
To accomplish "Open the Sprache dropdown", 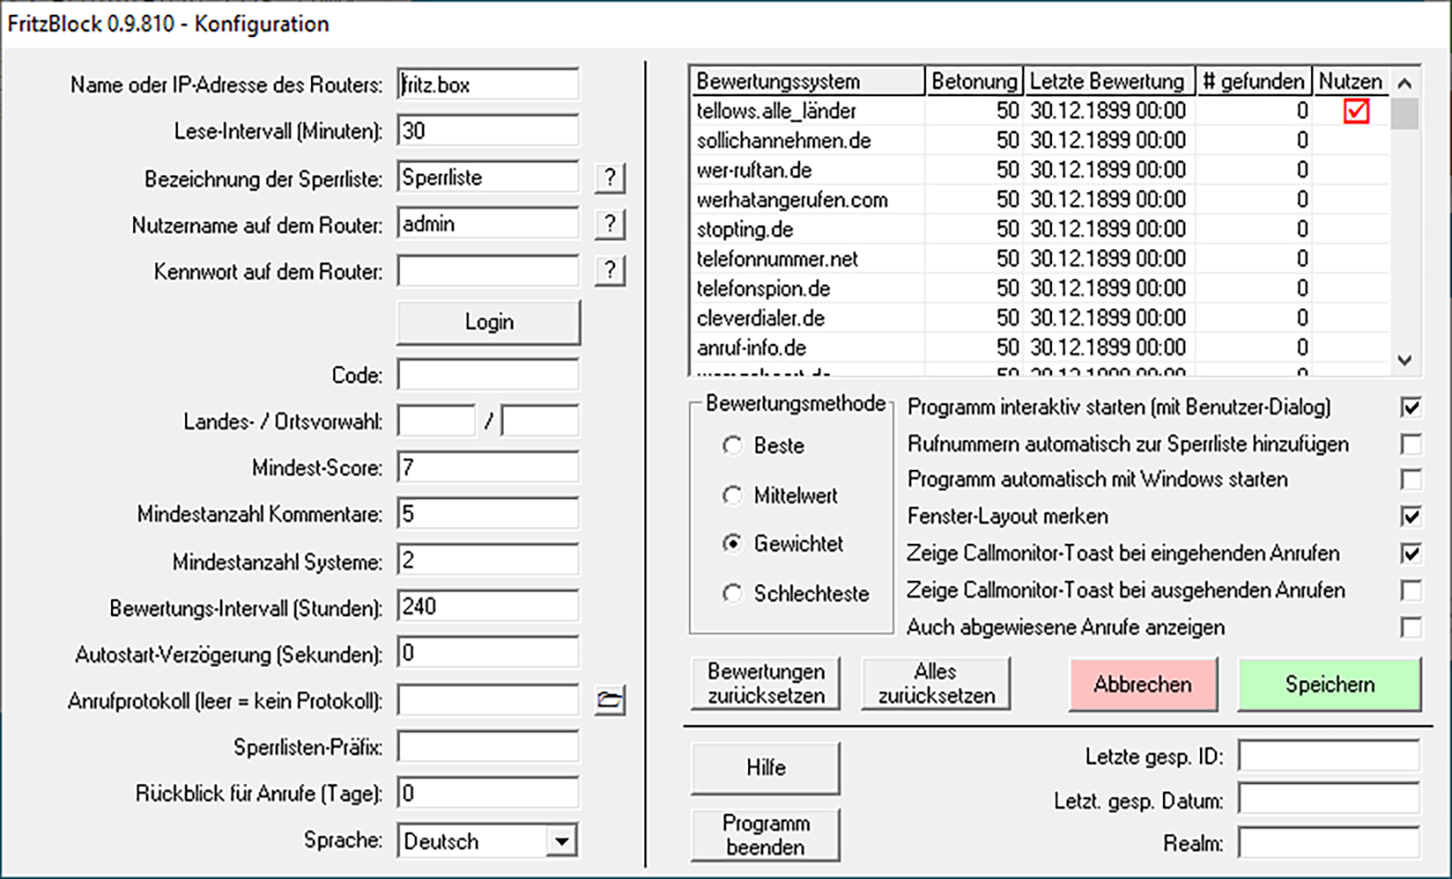I will click(560, 841).
